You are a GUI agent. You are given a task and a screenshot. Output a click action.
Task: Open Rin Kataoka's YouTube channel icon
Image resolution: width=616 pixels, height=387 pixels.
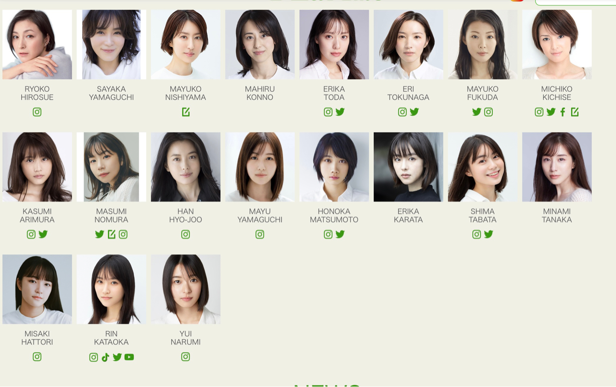(x=129, y=357)
